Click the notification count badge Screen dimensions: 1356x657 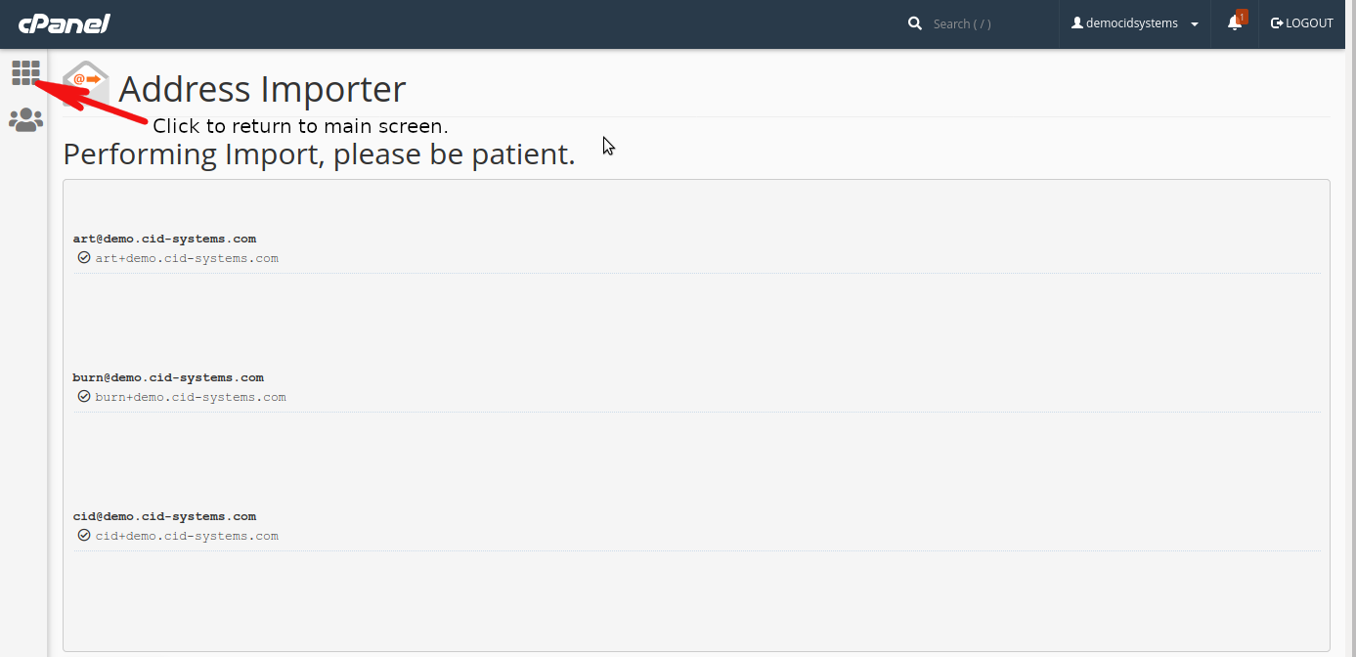1242,17
